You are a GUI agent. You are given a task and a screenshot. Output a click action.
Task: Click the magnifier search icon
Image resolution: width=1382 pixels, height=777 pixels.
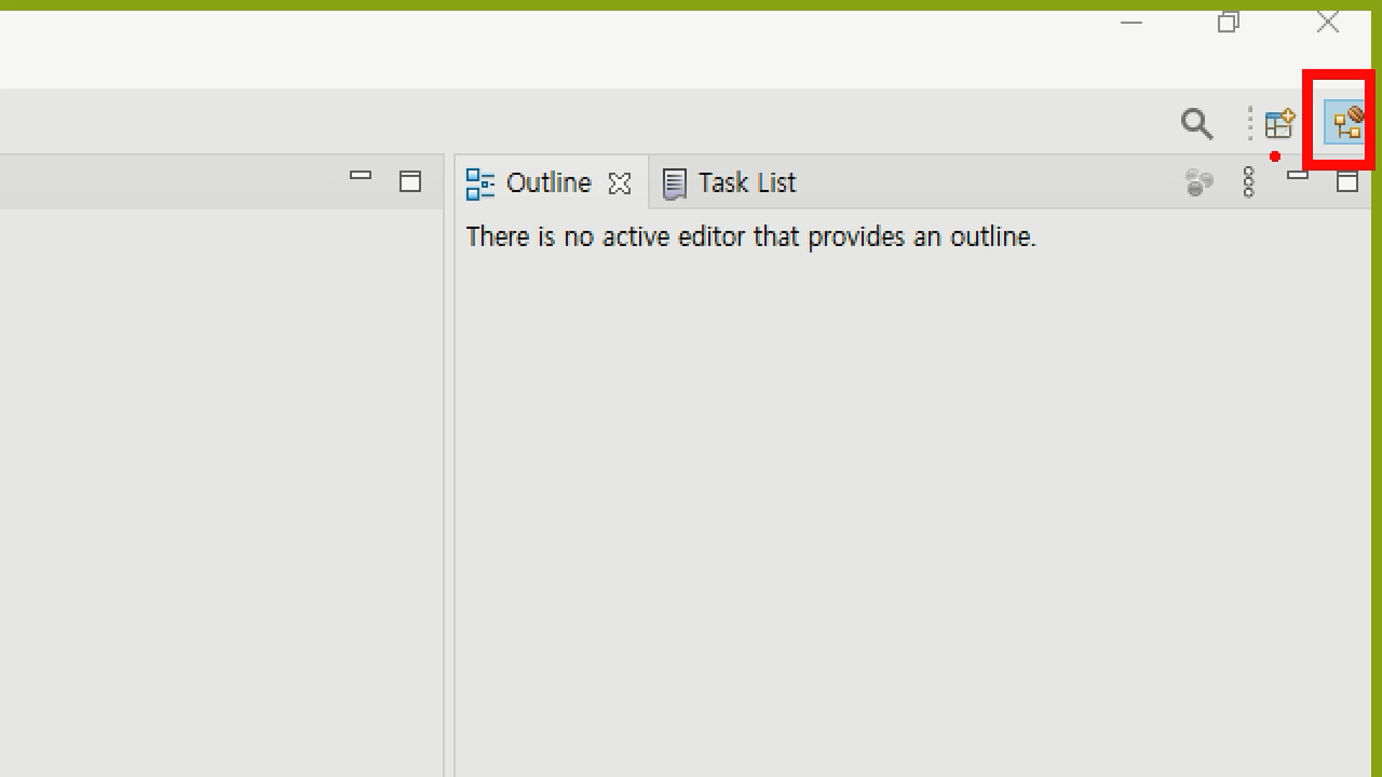(x=1196, y=124)
